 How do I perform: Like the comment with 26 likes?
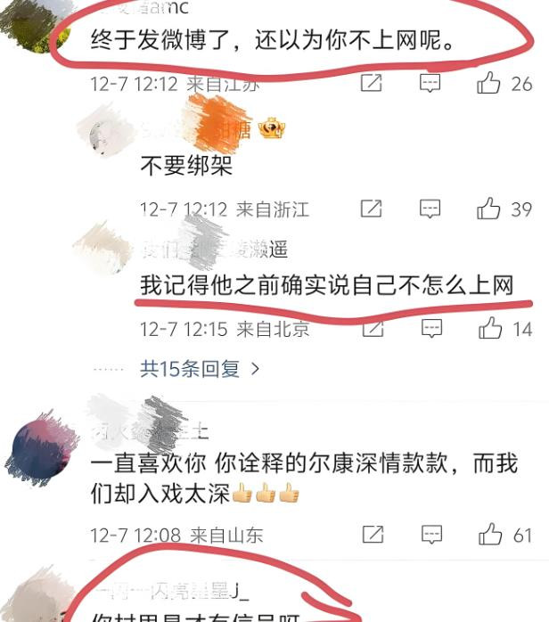488,83
